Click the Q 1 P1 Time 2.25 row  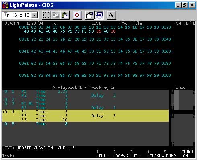pyautogui.click(x=86, y=92)
